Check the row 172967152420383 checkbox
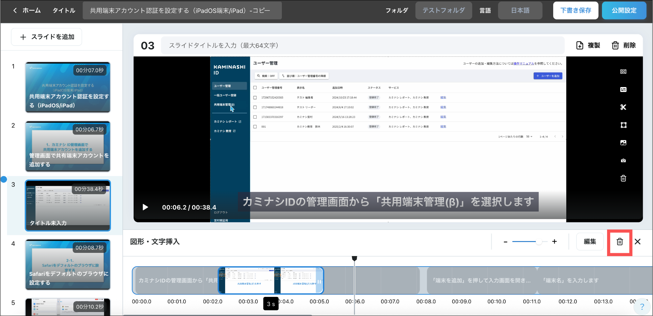The width and height of the screenshot is (653, 316). click(x=255, y=98)
